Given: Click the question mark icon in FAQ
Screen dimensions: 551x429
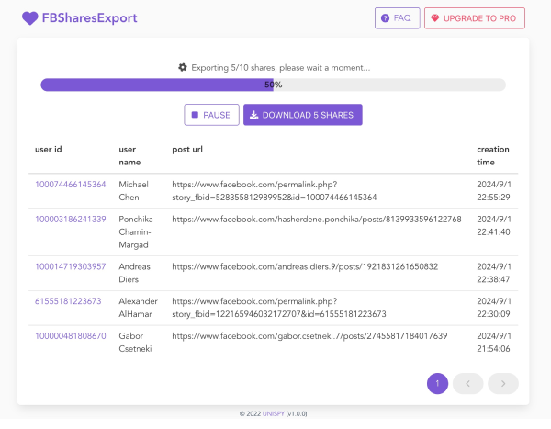Looking at the screenshot, I should [385, 18].
